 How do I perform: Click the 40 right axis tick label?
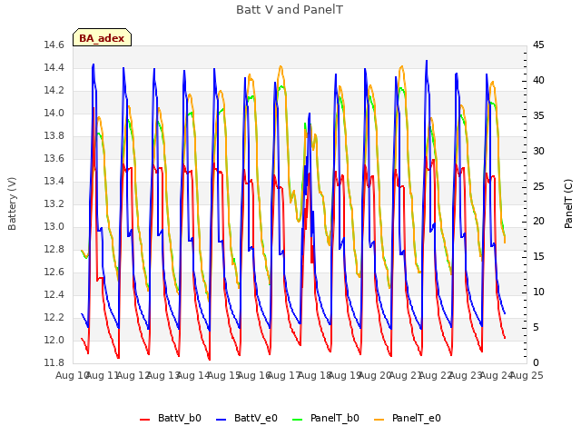click(x=538, y=81)
